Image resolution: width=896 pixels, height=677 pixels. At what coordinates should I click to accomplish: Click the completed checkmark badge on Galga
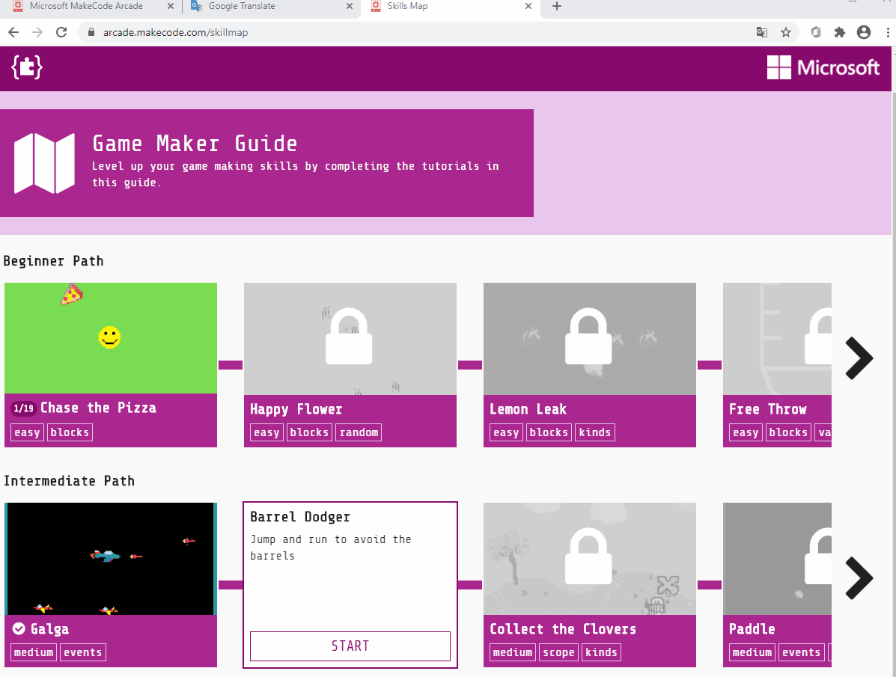[x=18, y=628]
